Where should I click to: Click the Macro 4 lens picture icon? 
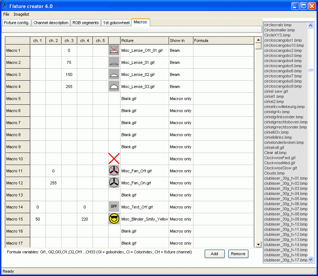[x=114, y=87]
